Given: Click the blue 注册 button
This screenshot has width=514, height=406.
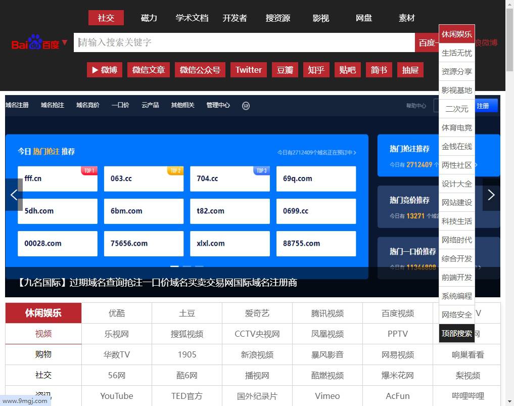Looking at the screenshot, I should [486, 106].
